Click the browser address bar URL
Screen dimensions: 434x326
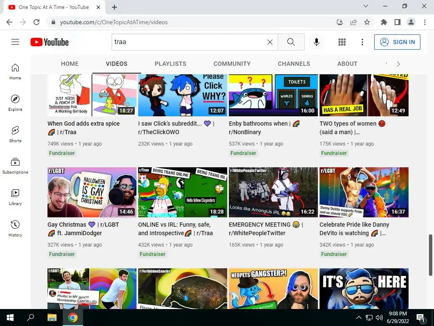tap(114, 22)
